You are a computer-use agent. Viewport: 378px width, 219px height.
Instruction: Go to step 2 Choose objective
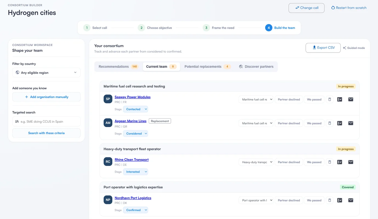tap(155, 28)
